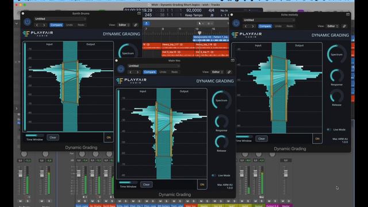Image resolution: width=368 pixels, height=207 pixels.
Task: Click tempo value 92,0000 in LCD
Action: [x=194, y=10]
